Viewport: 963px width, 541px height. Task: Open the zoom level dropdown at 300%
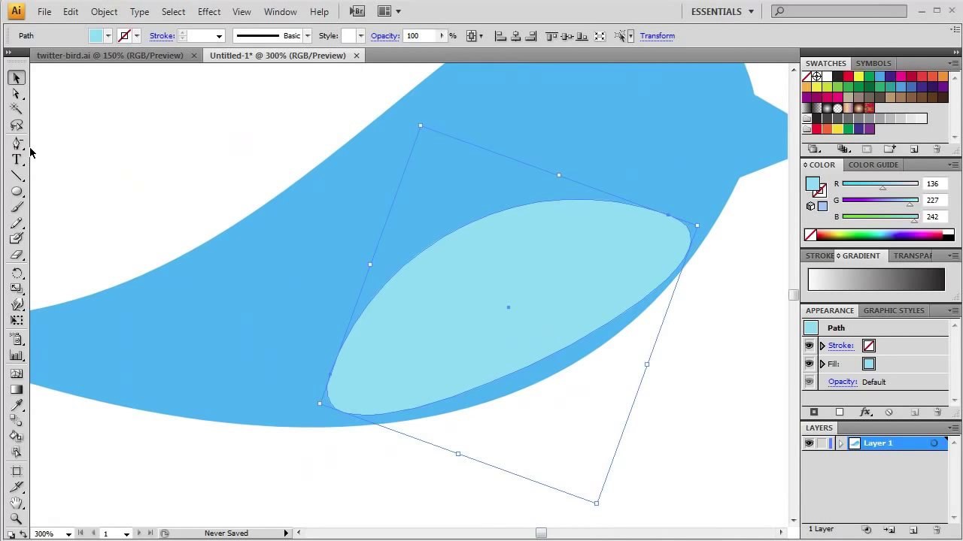[68, 533]
